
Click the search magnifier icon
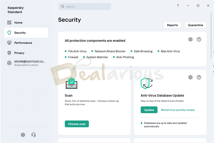click(x=63, y=7)
